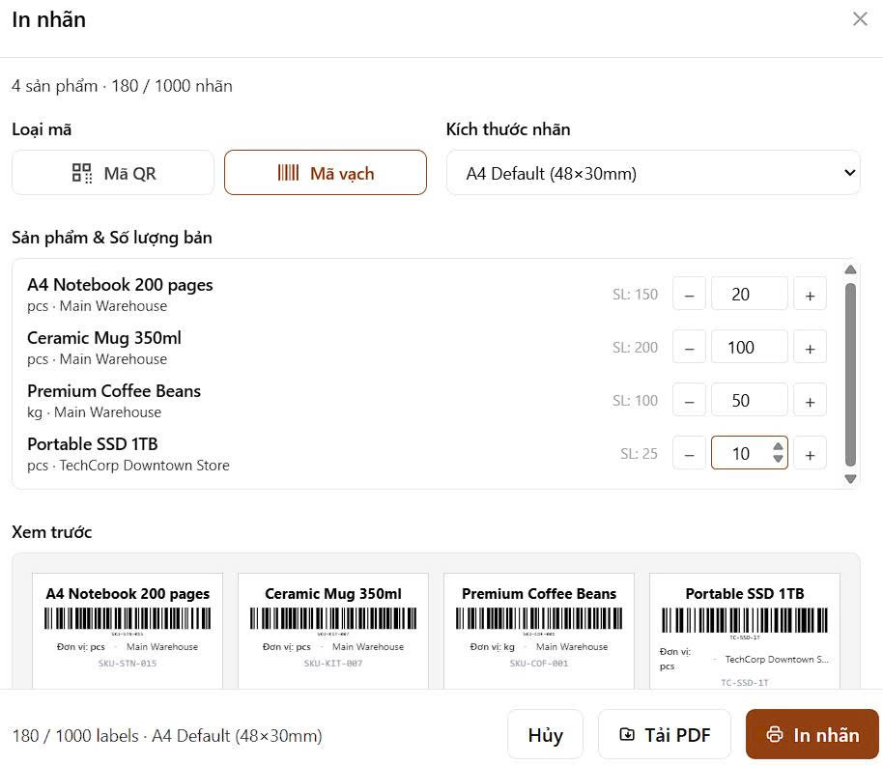883x765 pixels.
Task: Click 'SKU-STN-015' code in preview
Action: coord(128,664)
